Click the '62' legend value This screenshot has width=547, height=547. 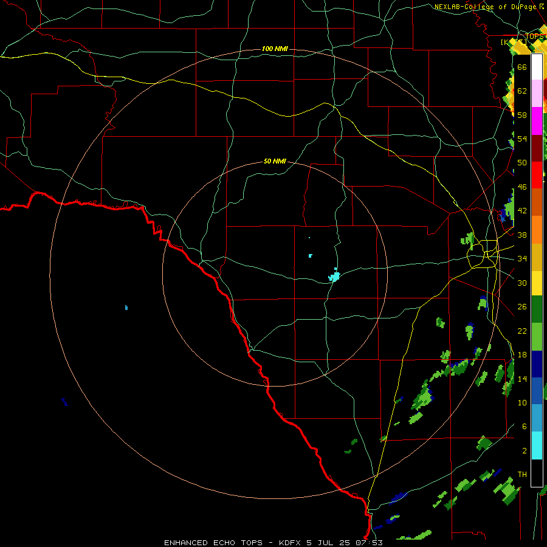522,91
